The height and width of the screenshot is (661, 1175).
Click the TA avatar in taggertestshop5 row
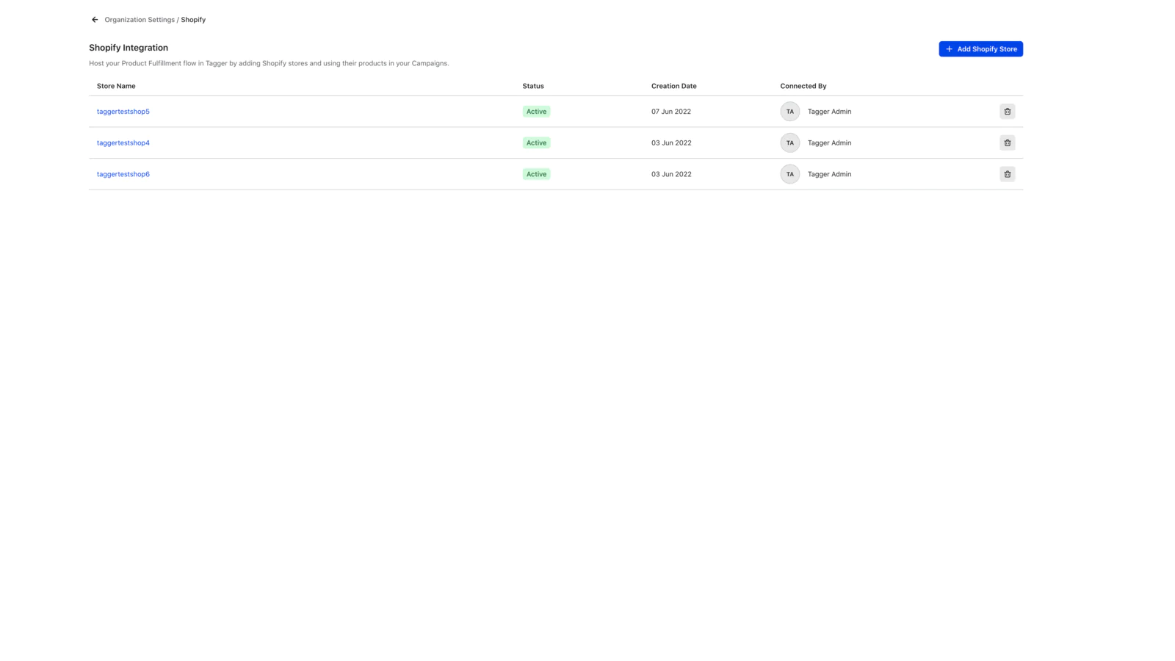pos(789,112)
